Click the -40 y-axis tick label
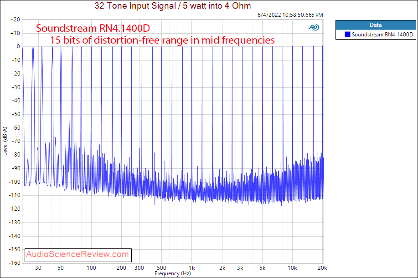 (16, 101)
